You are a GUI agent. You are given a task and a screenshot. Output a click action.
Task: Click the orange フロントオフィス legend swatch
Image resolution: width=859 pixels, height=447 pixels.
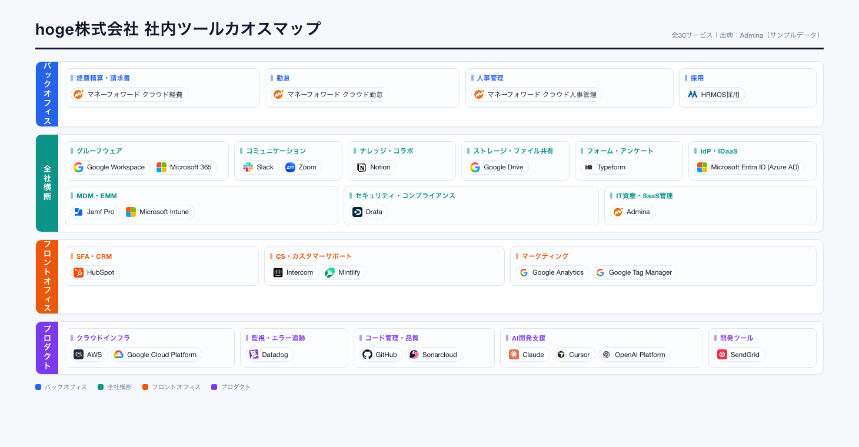(145, 387)
